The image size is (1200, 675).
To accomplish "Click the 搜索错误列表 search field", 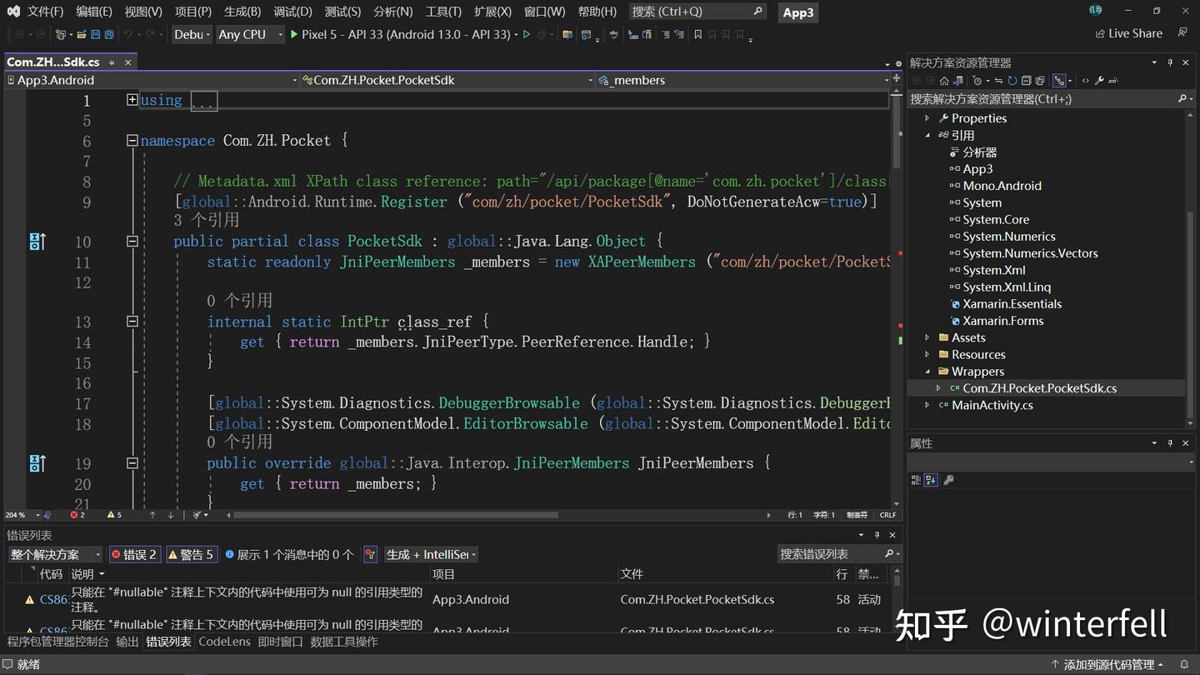I will click(x=838, y=554).
